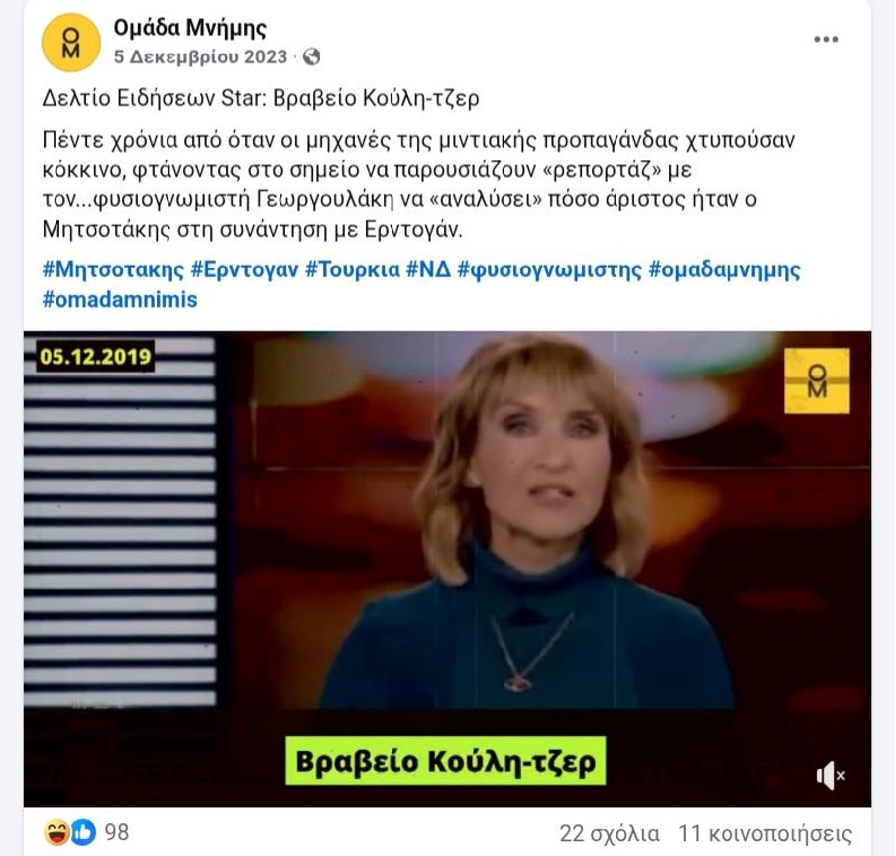Screen dimensions: 896x856
Task: Follow the #Μητσοτακης hashtag
Action: coord(113,269)
